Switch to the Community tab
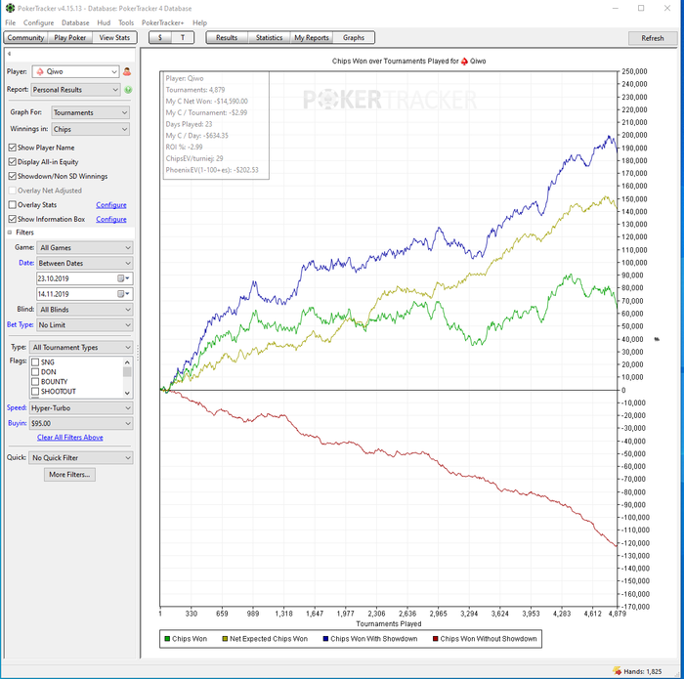The image size is (684, 679). click(25, 37)
